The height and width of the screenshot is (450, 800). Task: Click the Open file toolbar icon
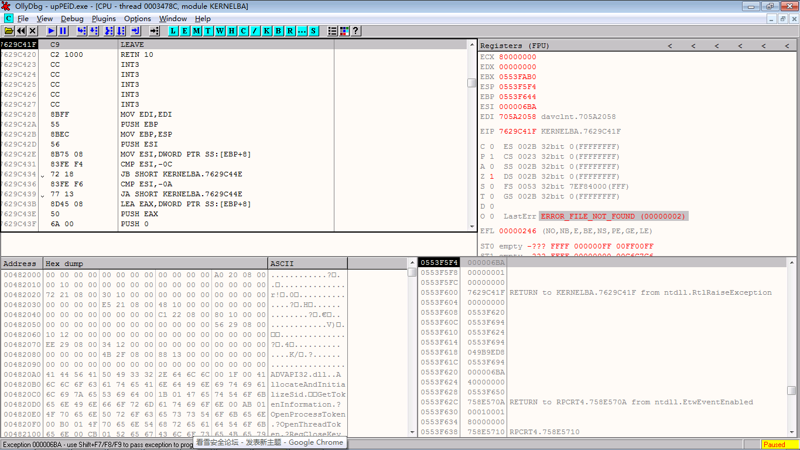pos(9,30)
